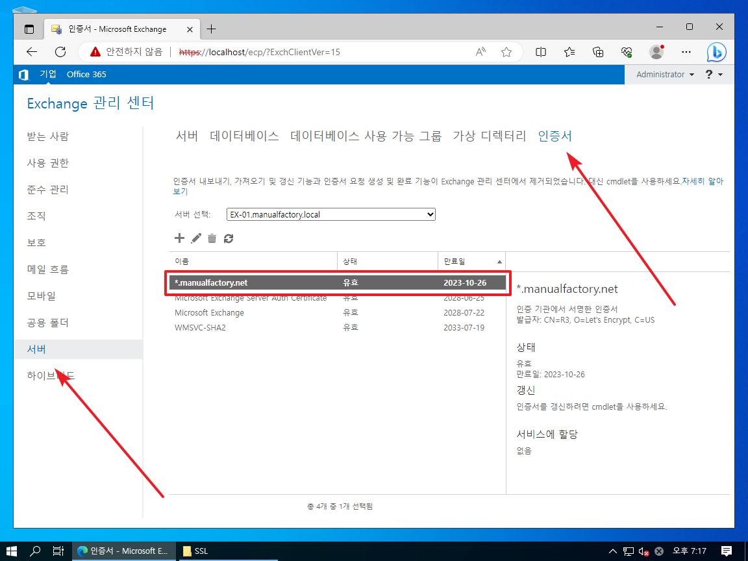Sort by 만료일 column header
This screenshot has width=748, height=561.
pos(471,262)
